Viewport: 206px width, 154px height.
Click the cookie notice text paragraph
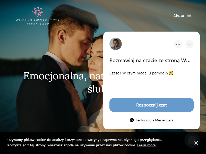[x=84, y=142]
